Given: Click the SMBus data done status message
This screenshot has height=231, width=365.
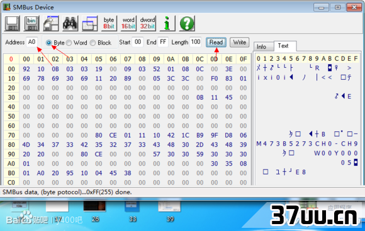Looking at the screenshot, I should click(67, 192).
